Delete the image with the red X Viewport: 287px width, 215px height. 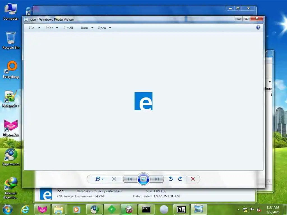[193, 179]
